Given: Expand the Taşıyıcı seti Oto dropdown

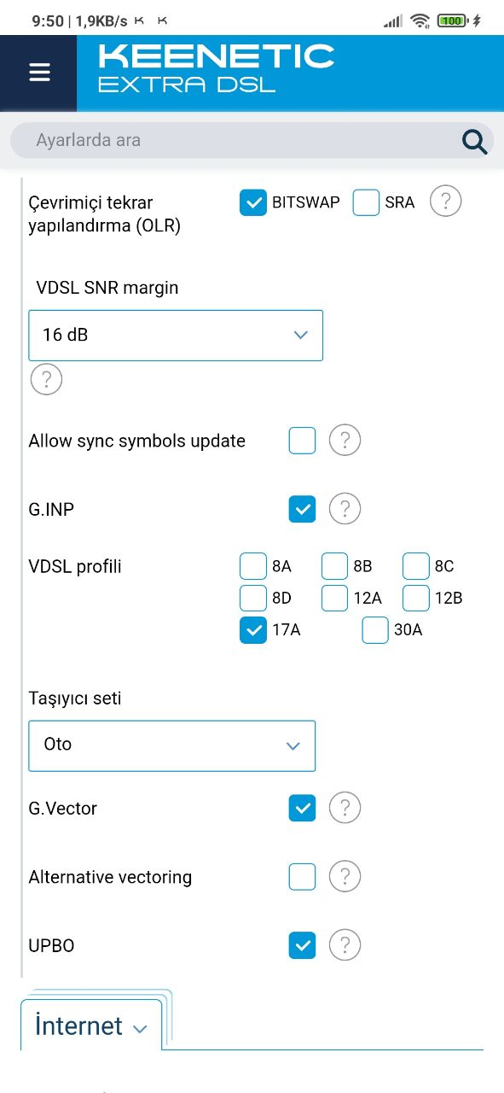Looking at the screenshot, I should click(172, 745).
